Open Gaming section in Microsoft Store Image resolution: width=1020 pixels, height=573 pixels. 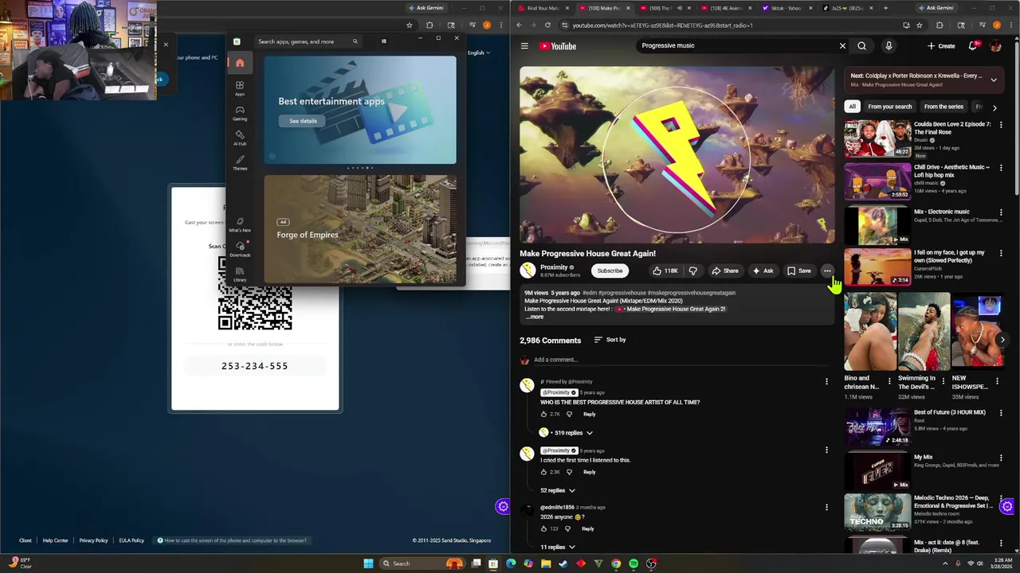click(239, 113)
